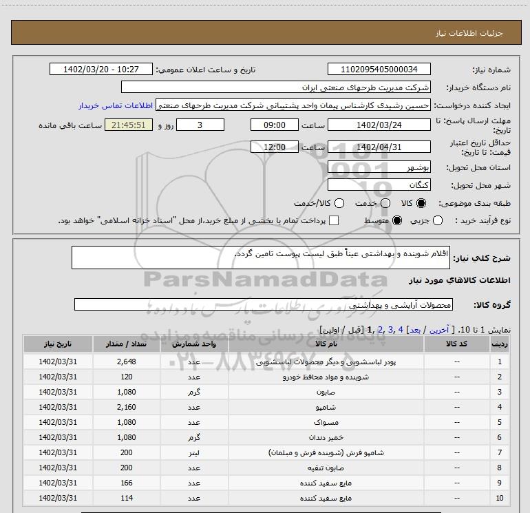Click the جزئیات اطلاعات نیاز header title
530x513 pixels.
[x=469, y=33]
